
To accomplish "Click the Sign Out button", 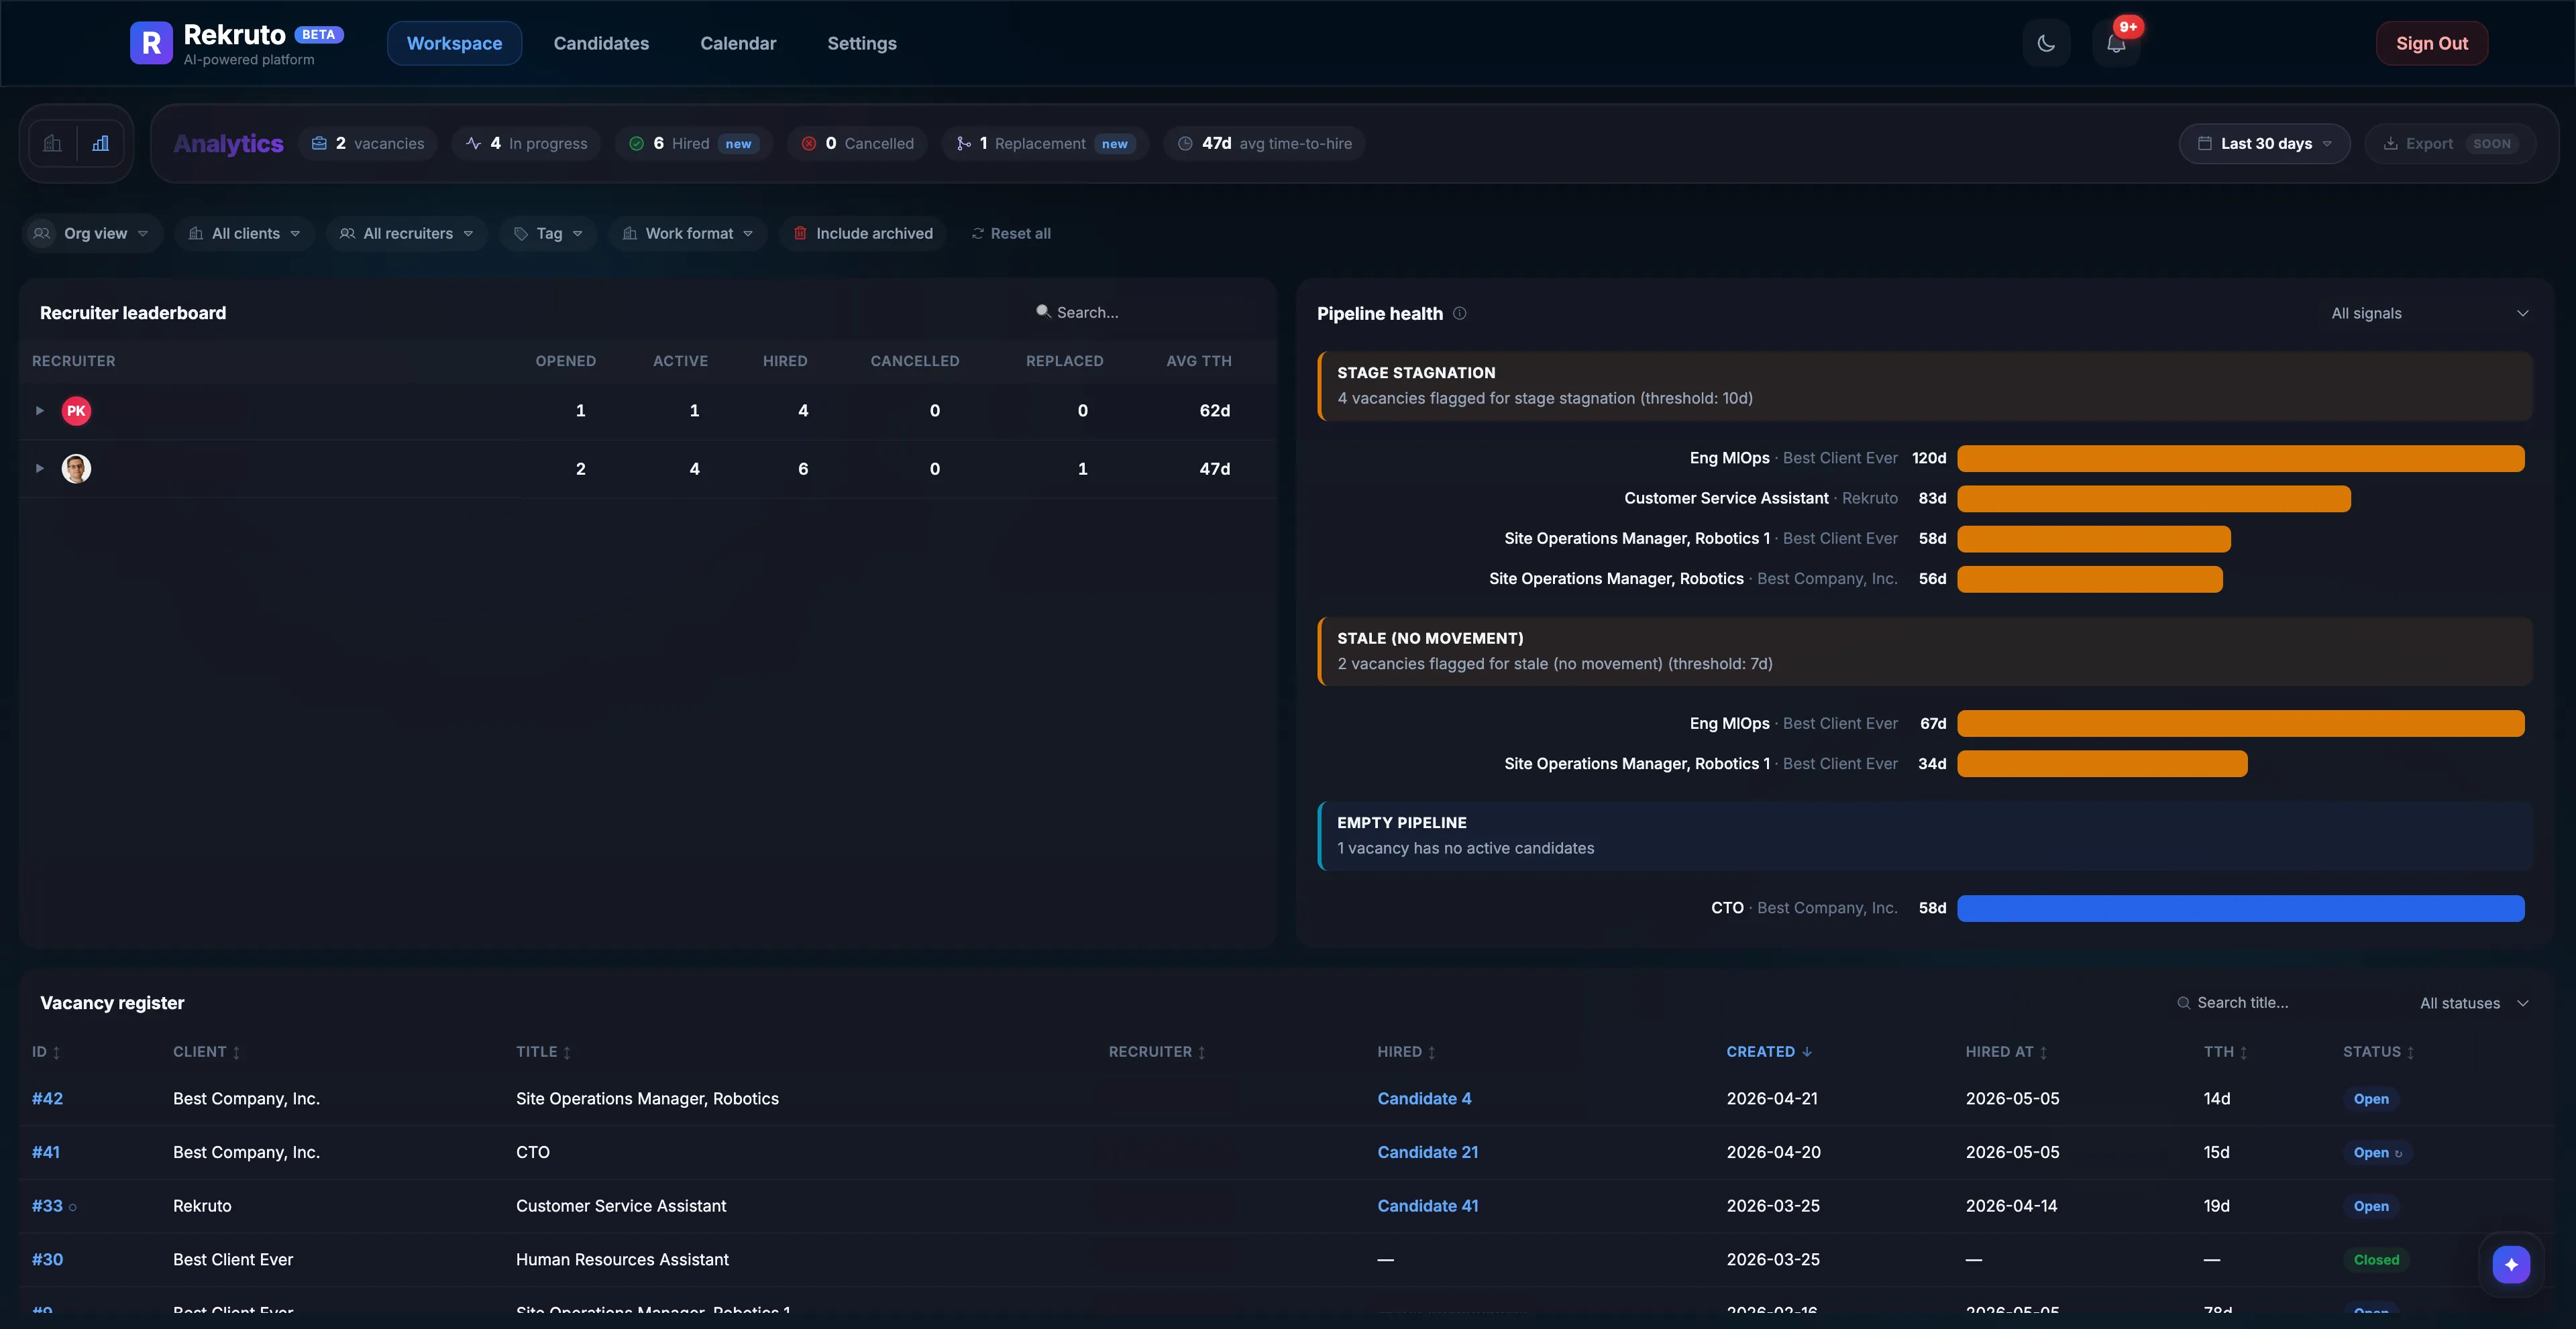I will point(2432,43).
